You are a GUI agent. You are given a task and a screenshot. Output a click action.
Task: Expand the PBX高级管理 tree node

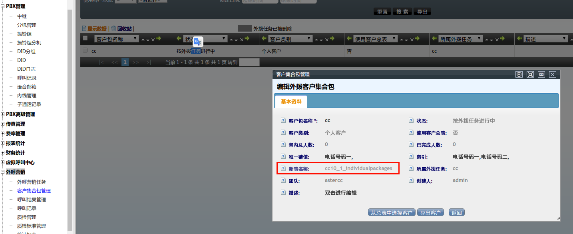click(3, 114)
